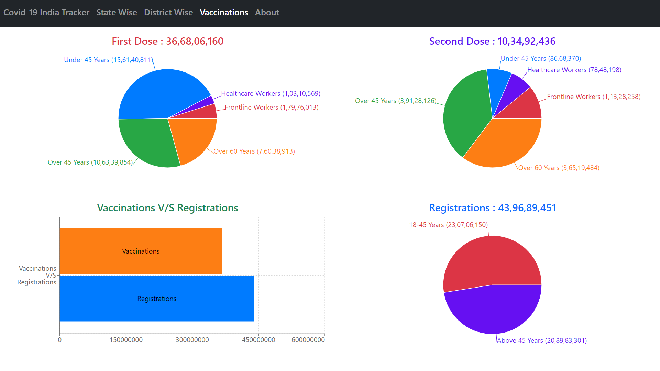Click label Over 45 Years (3,91,28,126)
The image size is (660, 371).
[396, 101]
